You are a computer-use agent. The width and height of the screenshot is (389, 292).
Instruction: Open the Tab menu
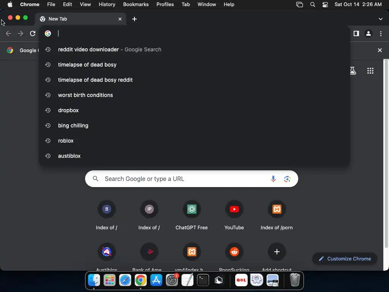point(185,5)
